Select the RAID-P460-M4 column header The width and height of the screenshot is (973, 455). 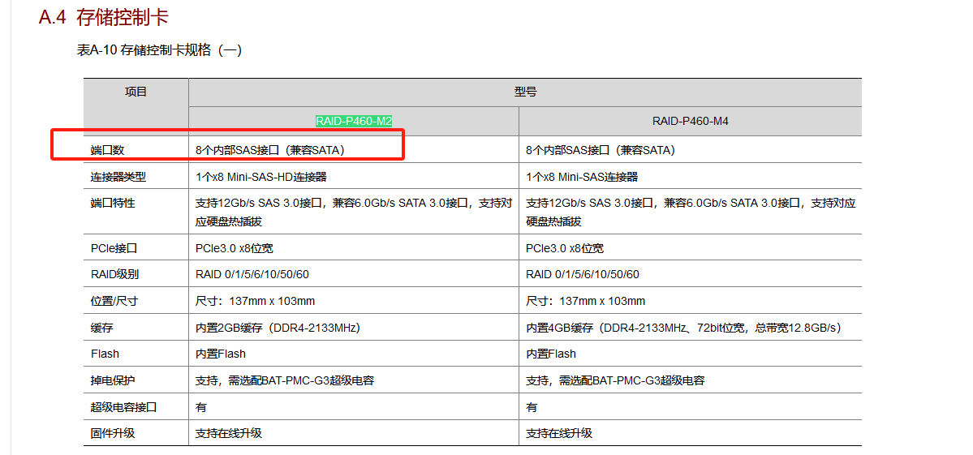[690, 122]
